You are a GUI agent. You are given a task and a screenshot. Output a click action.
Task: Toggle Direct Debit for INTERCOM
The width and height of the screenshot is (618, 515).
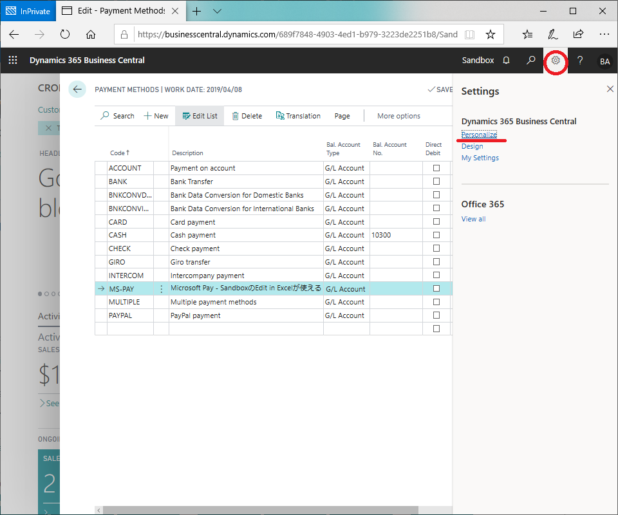(436, 275)
